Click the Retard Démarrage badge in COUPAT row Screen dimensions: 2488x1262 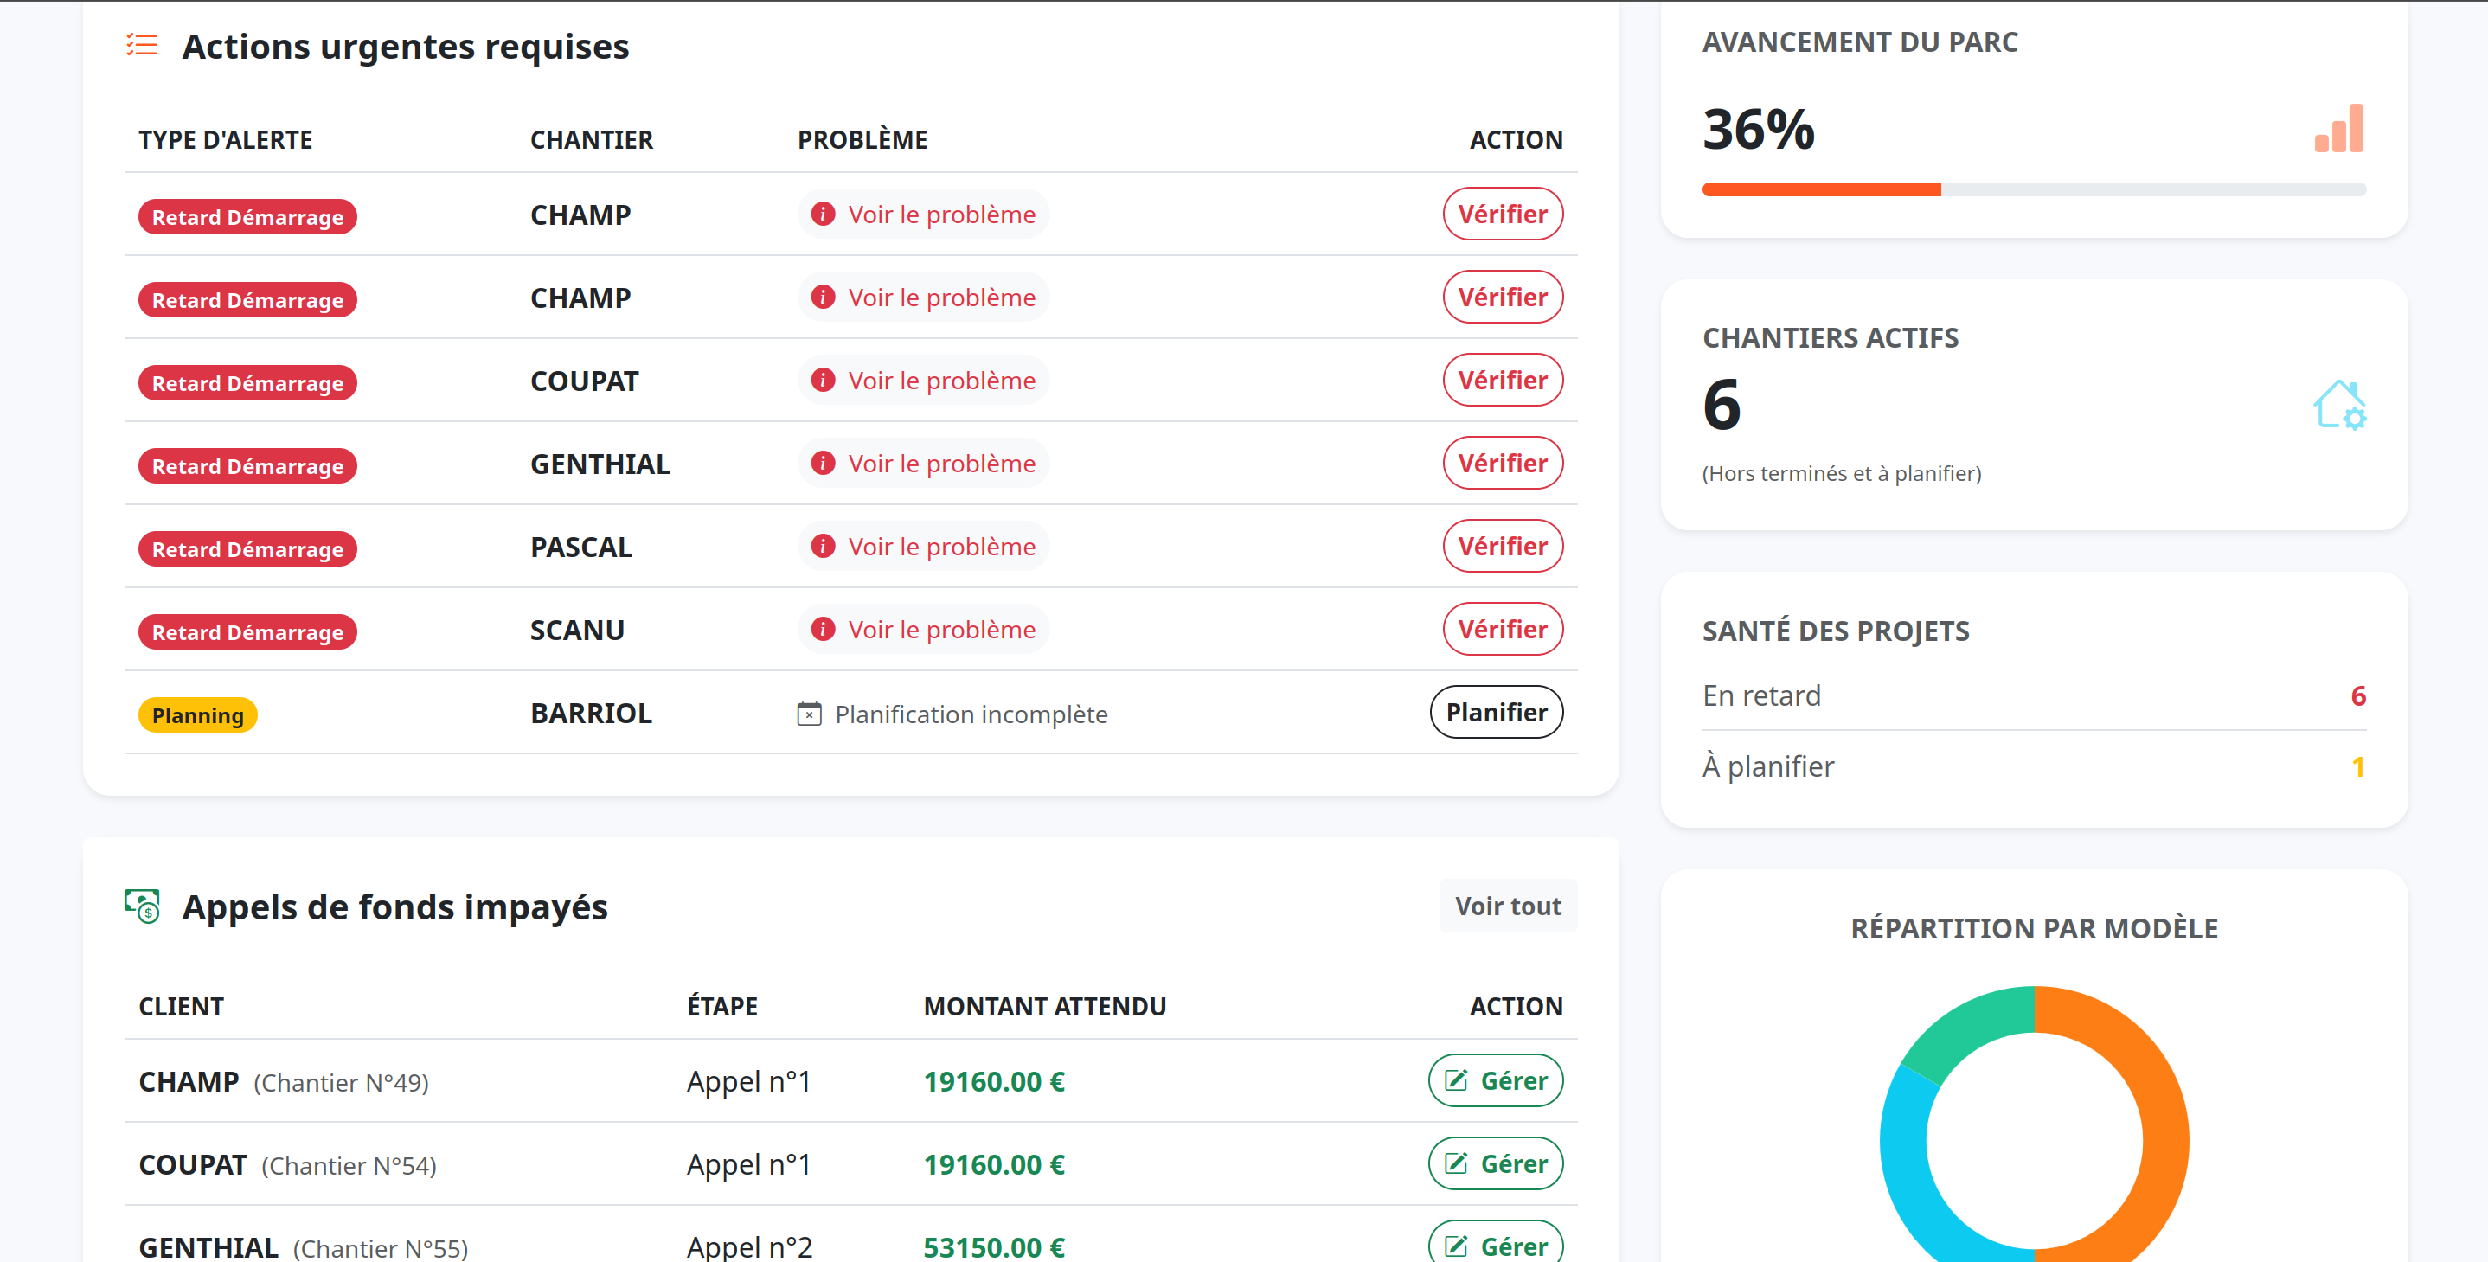click(x=247, y=383)
